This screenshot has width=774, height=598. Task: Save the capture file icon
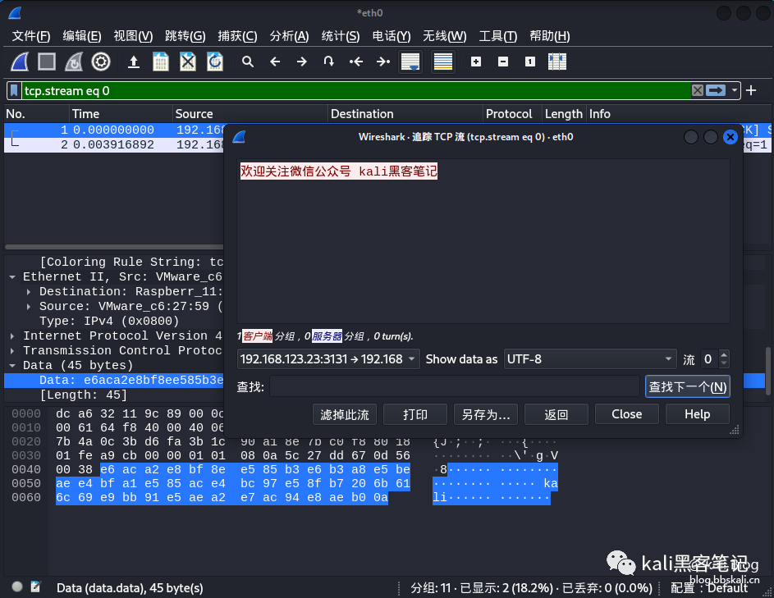tap(160, 62)
